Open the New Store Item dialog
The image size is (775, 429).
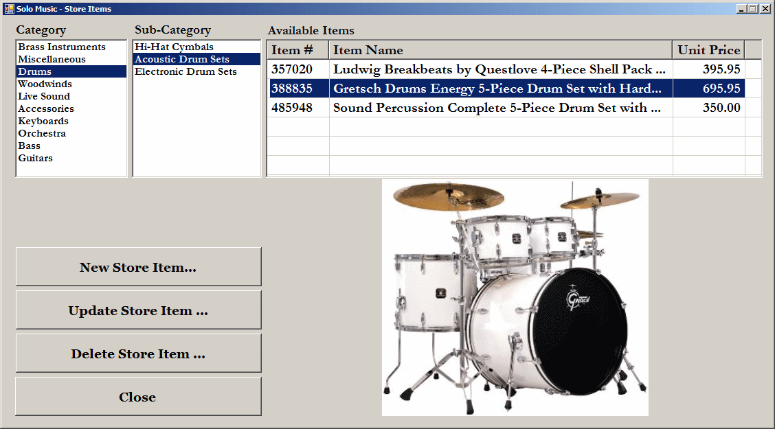tap(138, 267)
